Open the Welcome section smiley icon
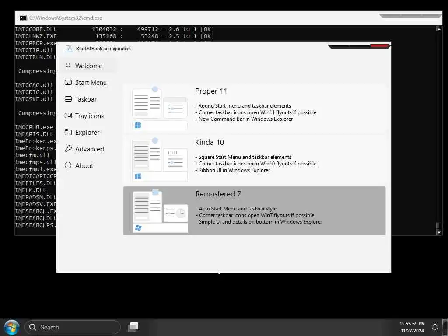 (x=68, y=66)
